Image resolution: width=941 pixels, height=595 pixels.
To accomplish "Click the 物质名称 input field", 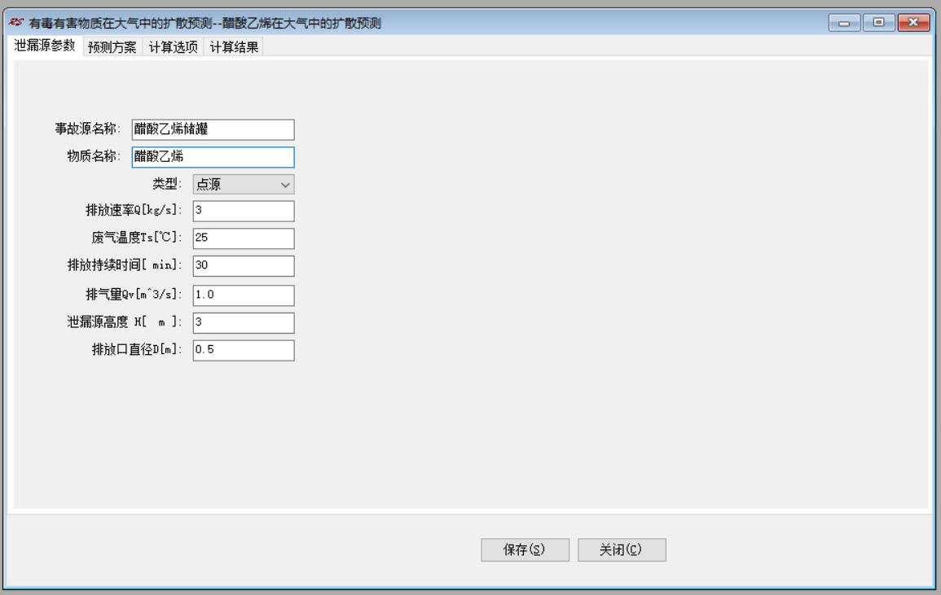I will click(213, 157).
